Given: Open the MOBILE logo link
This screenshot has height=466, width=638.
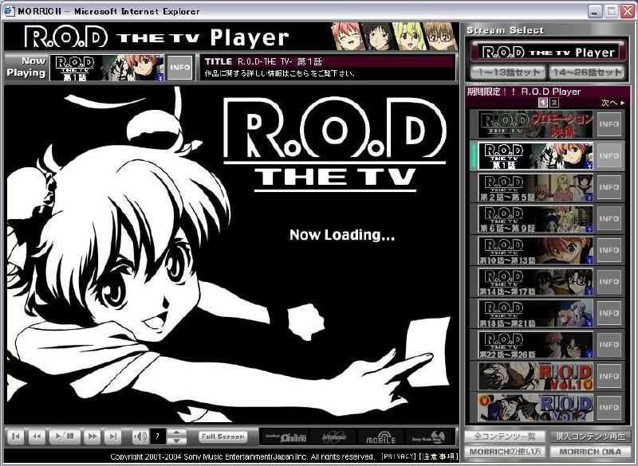Looking at the screenshot, I should [381, 437].
